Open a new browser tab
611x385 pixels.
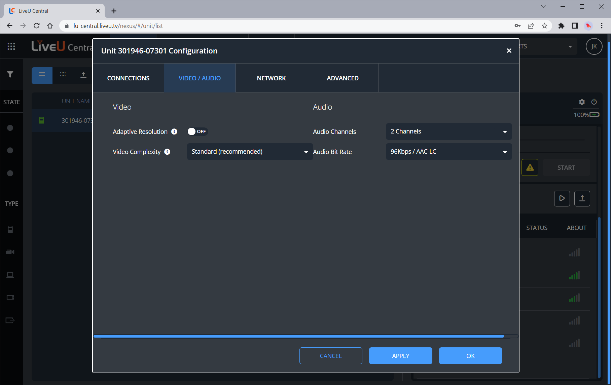tap(114, 11)
